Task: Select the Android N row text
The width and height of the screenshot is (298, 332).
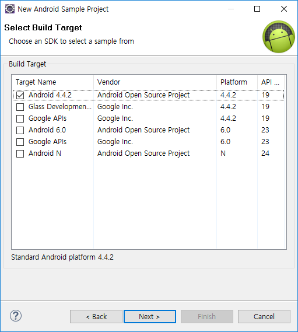Action: pos(45,153)
